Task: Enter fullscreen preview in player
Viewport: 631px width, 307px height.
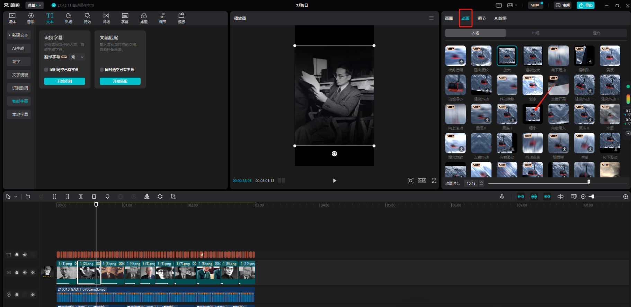Action: (434, 181)
